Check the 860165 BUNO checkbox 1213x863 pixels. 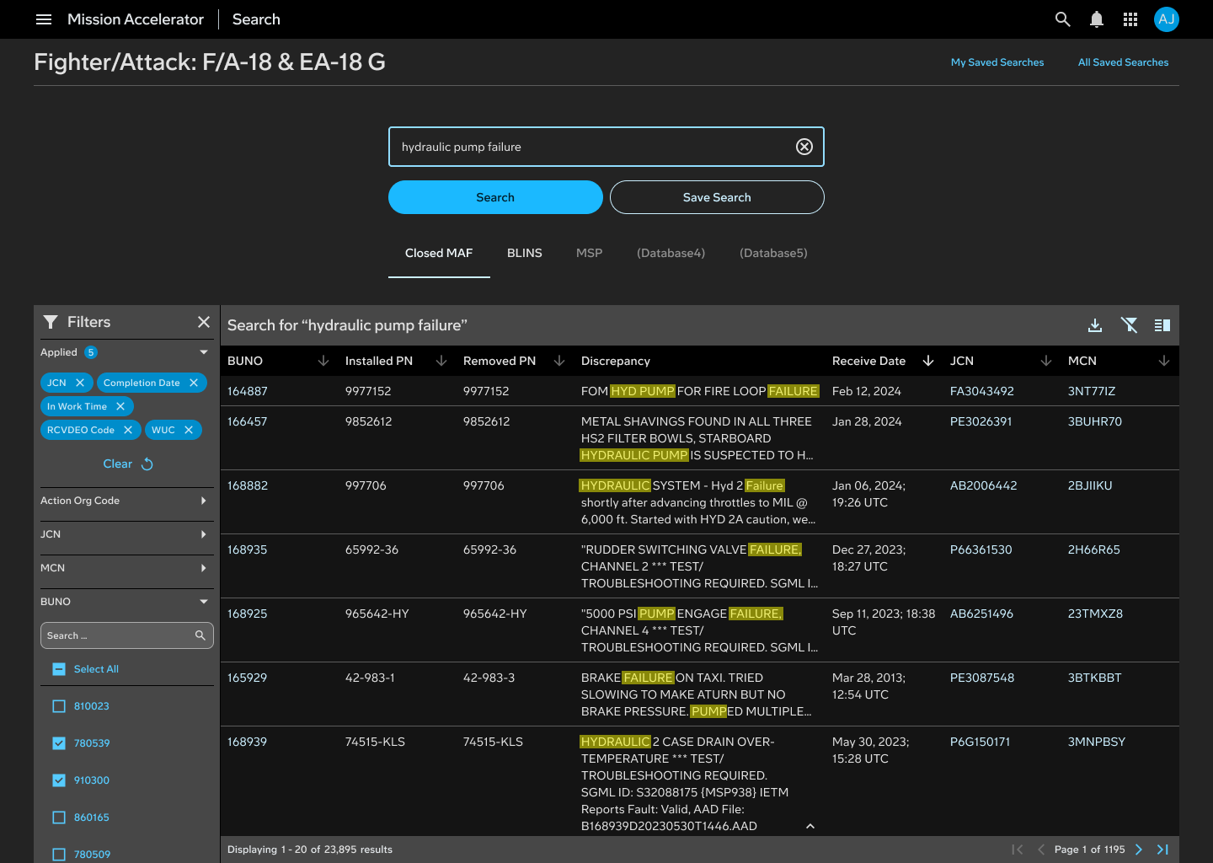[x=59, y=817]
